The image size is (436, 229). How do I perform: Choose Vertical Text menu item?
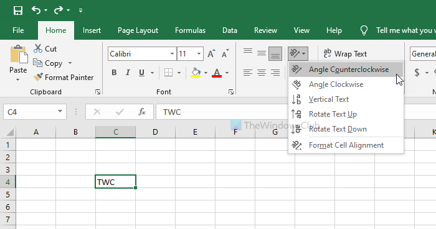(346, 99)
